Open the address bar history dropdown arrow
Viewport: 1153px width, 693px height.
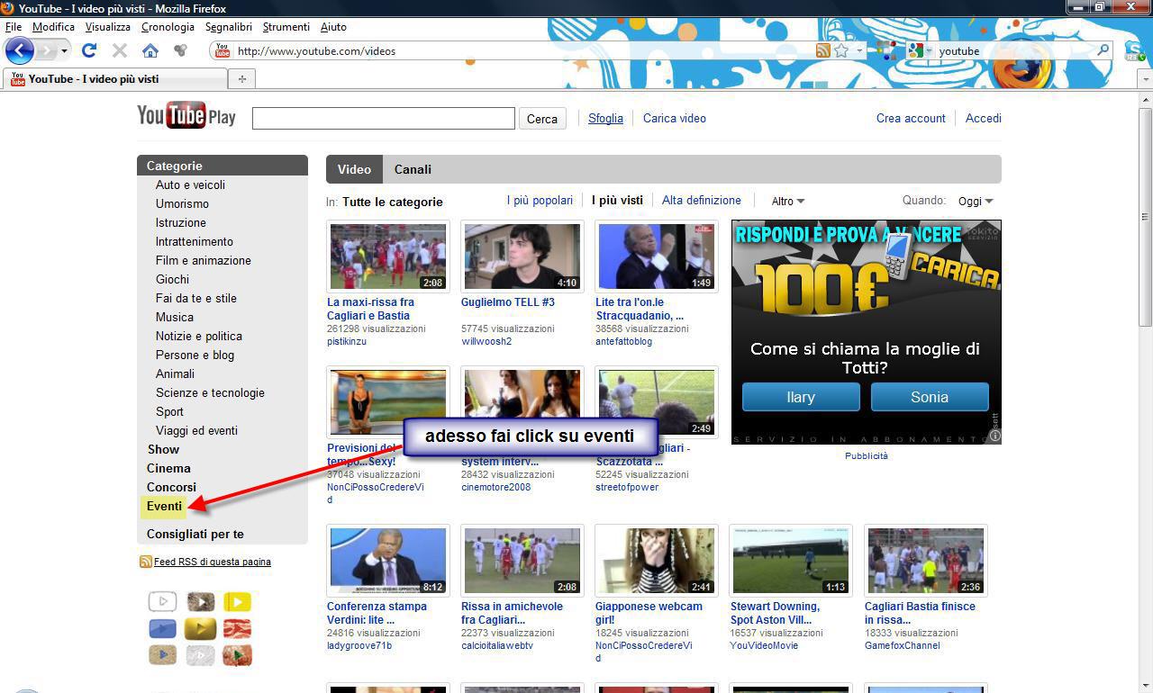click(859, 51)
